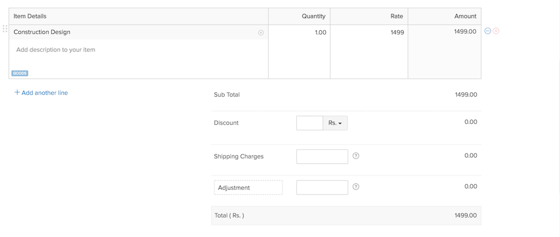Viewport: 560px width, 237px height.
Task: Open the Rs. discount type dropdown
Action: click(335, 123)
